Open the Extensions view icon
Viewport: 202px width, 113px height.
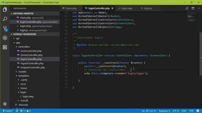click(5, 47)
